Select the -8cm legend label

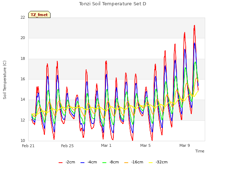click(114, 162)
